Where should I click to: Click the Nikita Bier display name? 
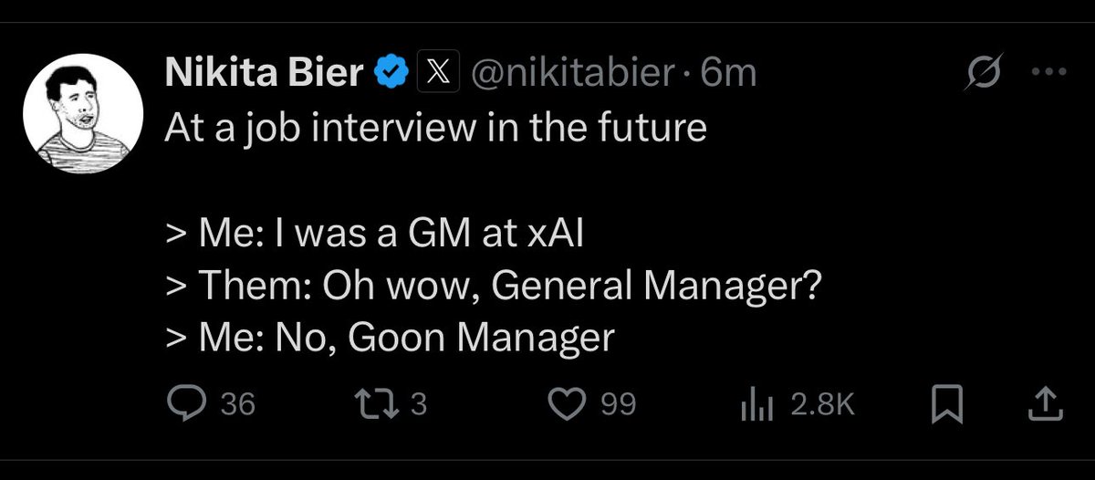click(265, 73)
